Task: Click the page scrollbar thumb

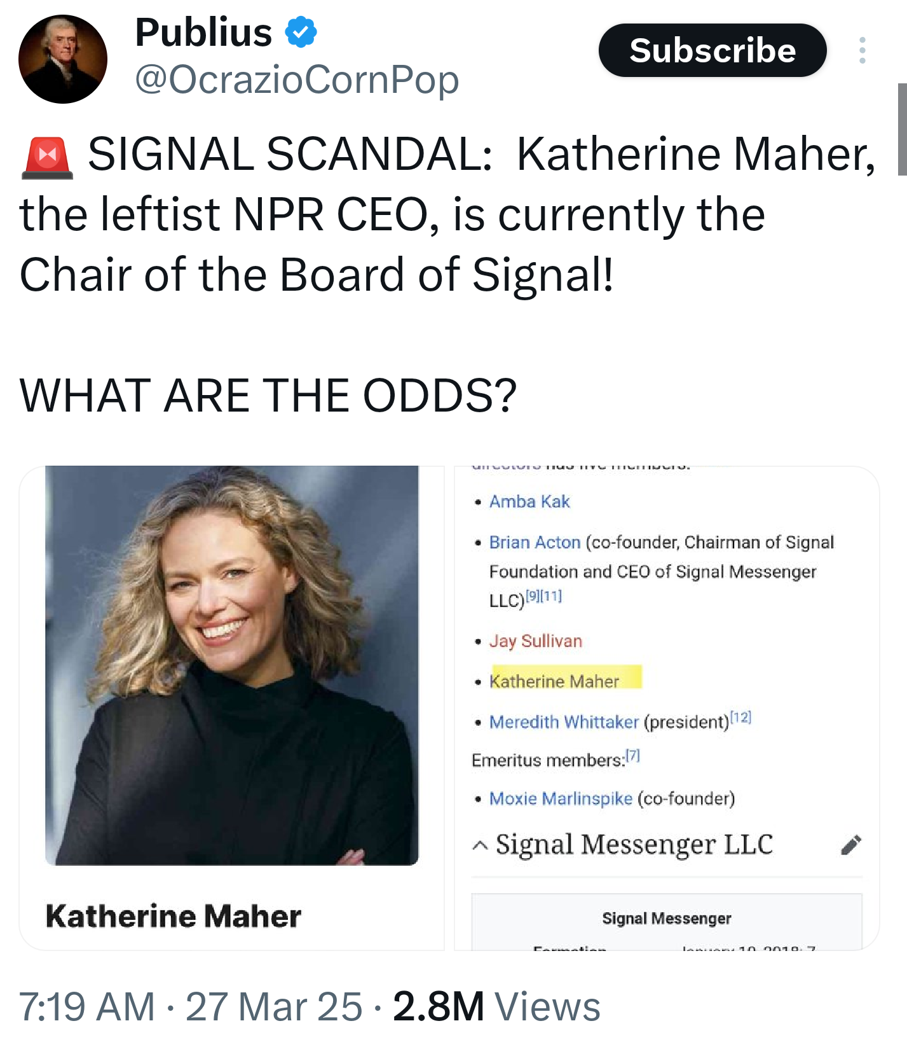Action: click(902, 129)
